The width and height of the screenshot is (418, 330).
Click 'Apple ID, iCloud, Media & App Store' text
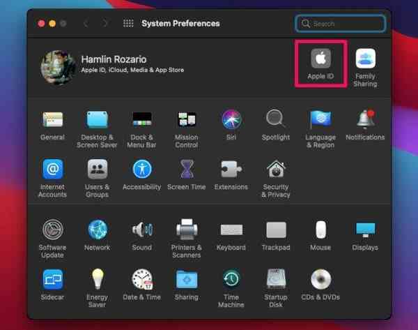(x=132, y=70)
